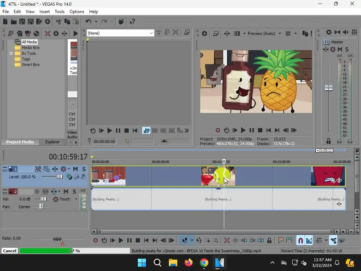The height and width of the screenshot is (271, 361).
Task: Mute video track 1 with M button
Action: (75, 169)
